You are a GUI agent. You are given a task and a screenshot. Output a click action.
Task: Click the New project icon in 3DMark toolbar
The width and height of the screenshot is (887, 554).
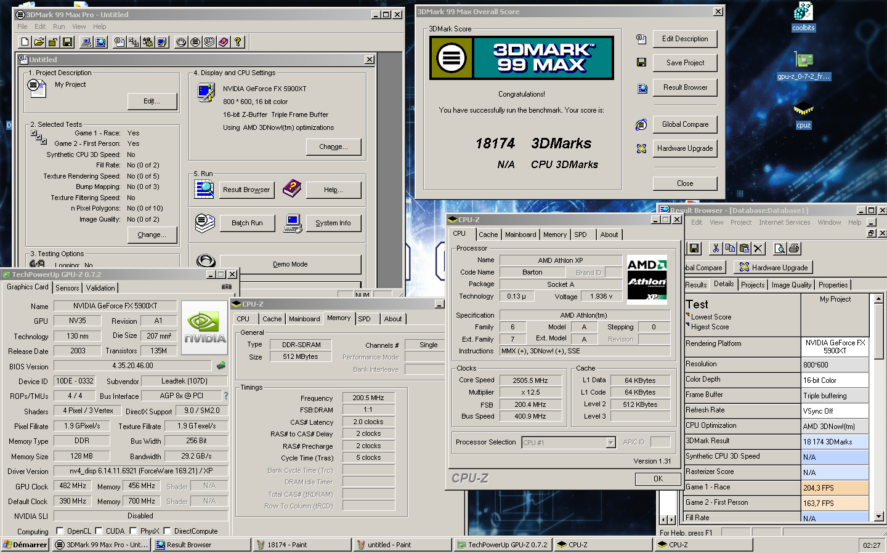25,42
